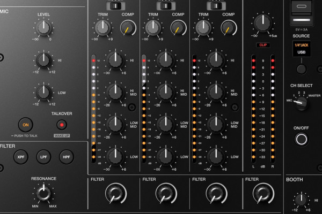
Task: Click the HI knob on the right channel strip
Action: tap(216, 60)
